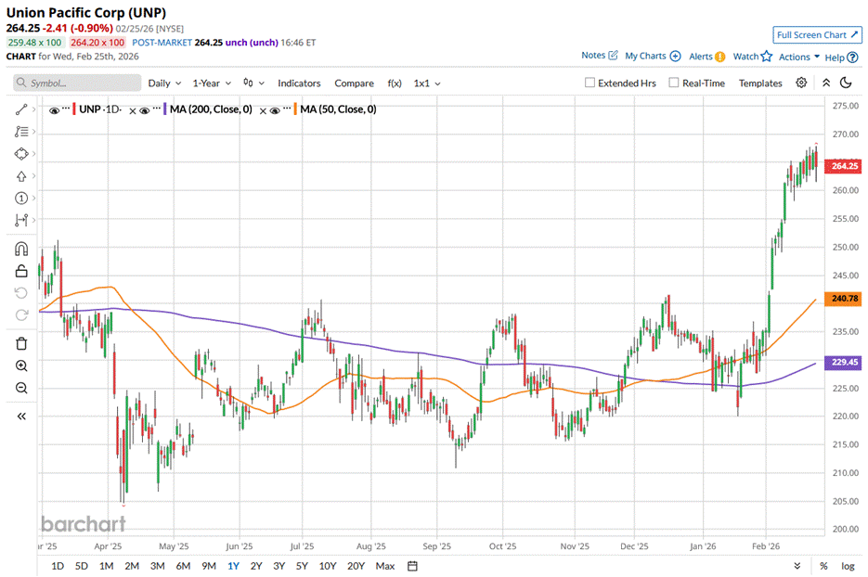Click the Symbol search field
Image resolution: width=868 pixels, height=577 pixels.
click(x=78, y=83)
